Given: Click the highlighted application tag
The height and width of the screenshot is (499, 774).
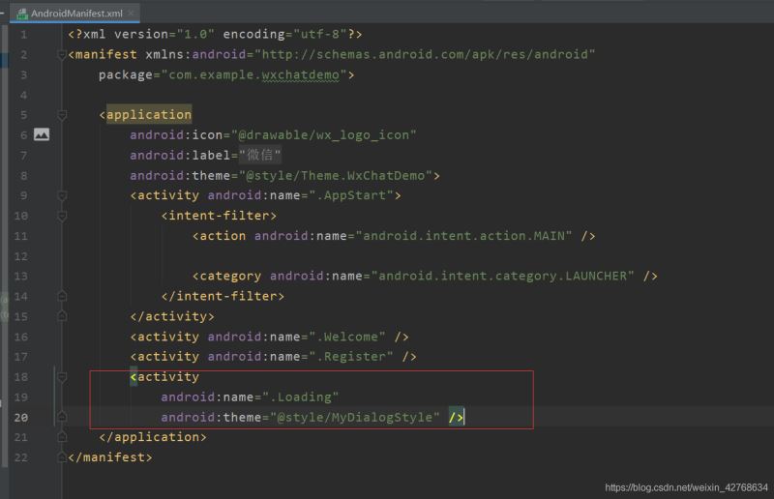Looking at the screenshot, I should pyautogui.click(x=149, y=115).
